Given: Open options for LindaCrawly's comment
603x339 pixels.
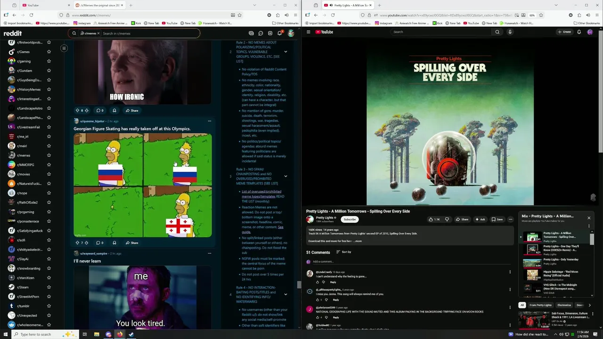Looking at the screenshot, I should (510, 272).
